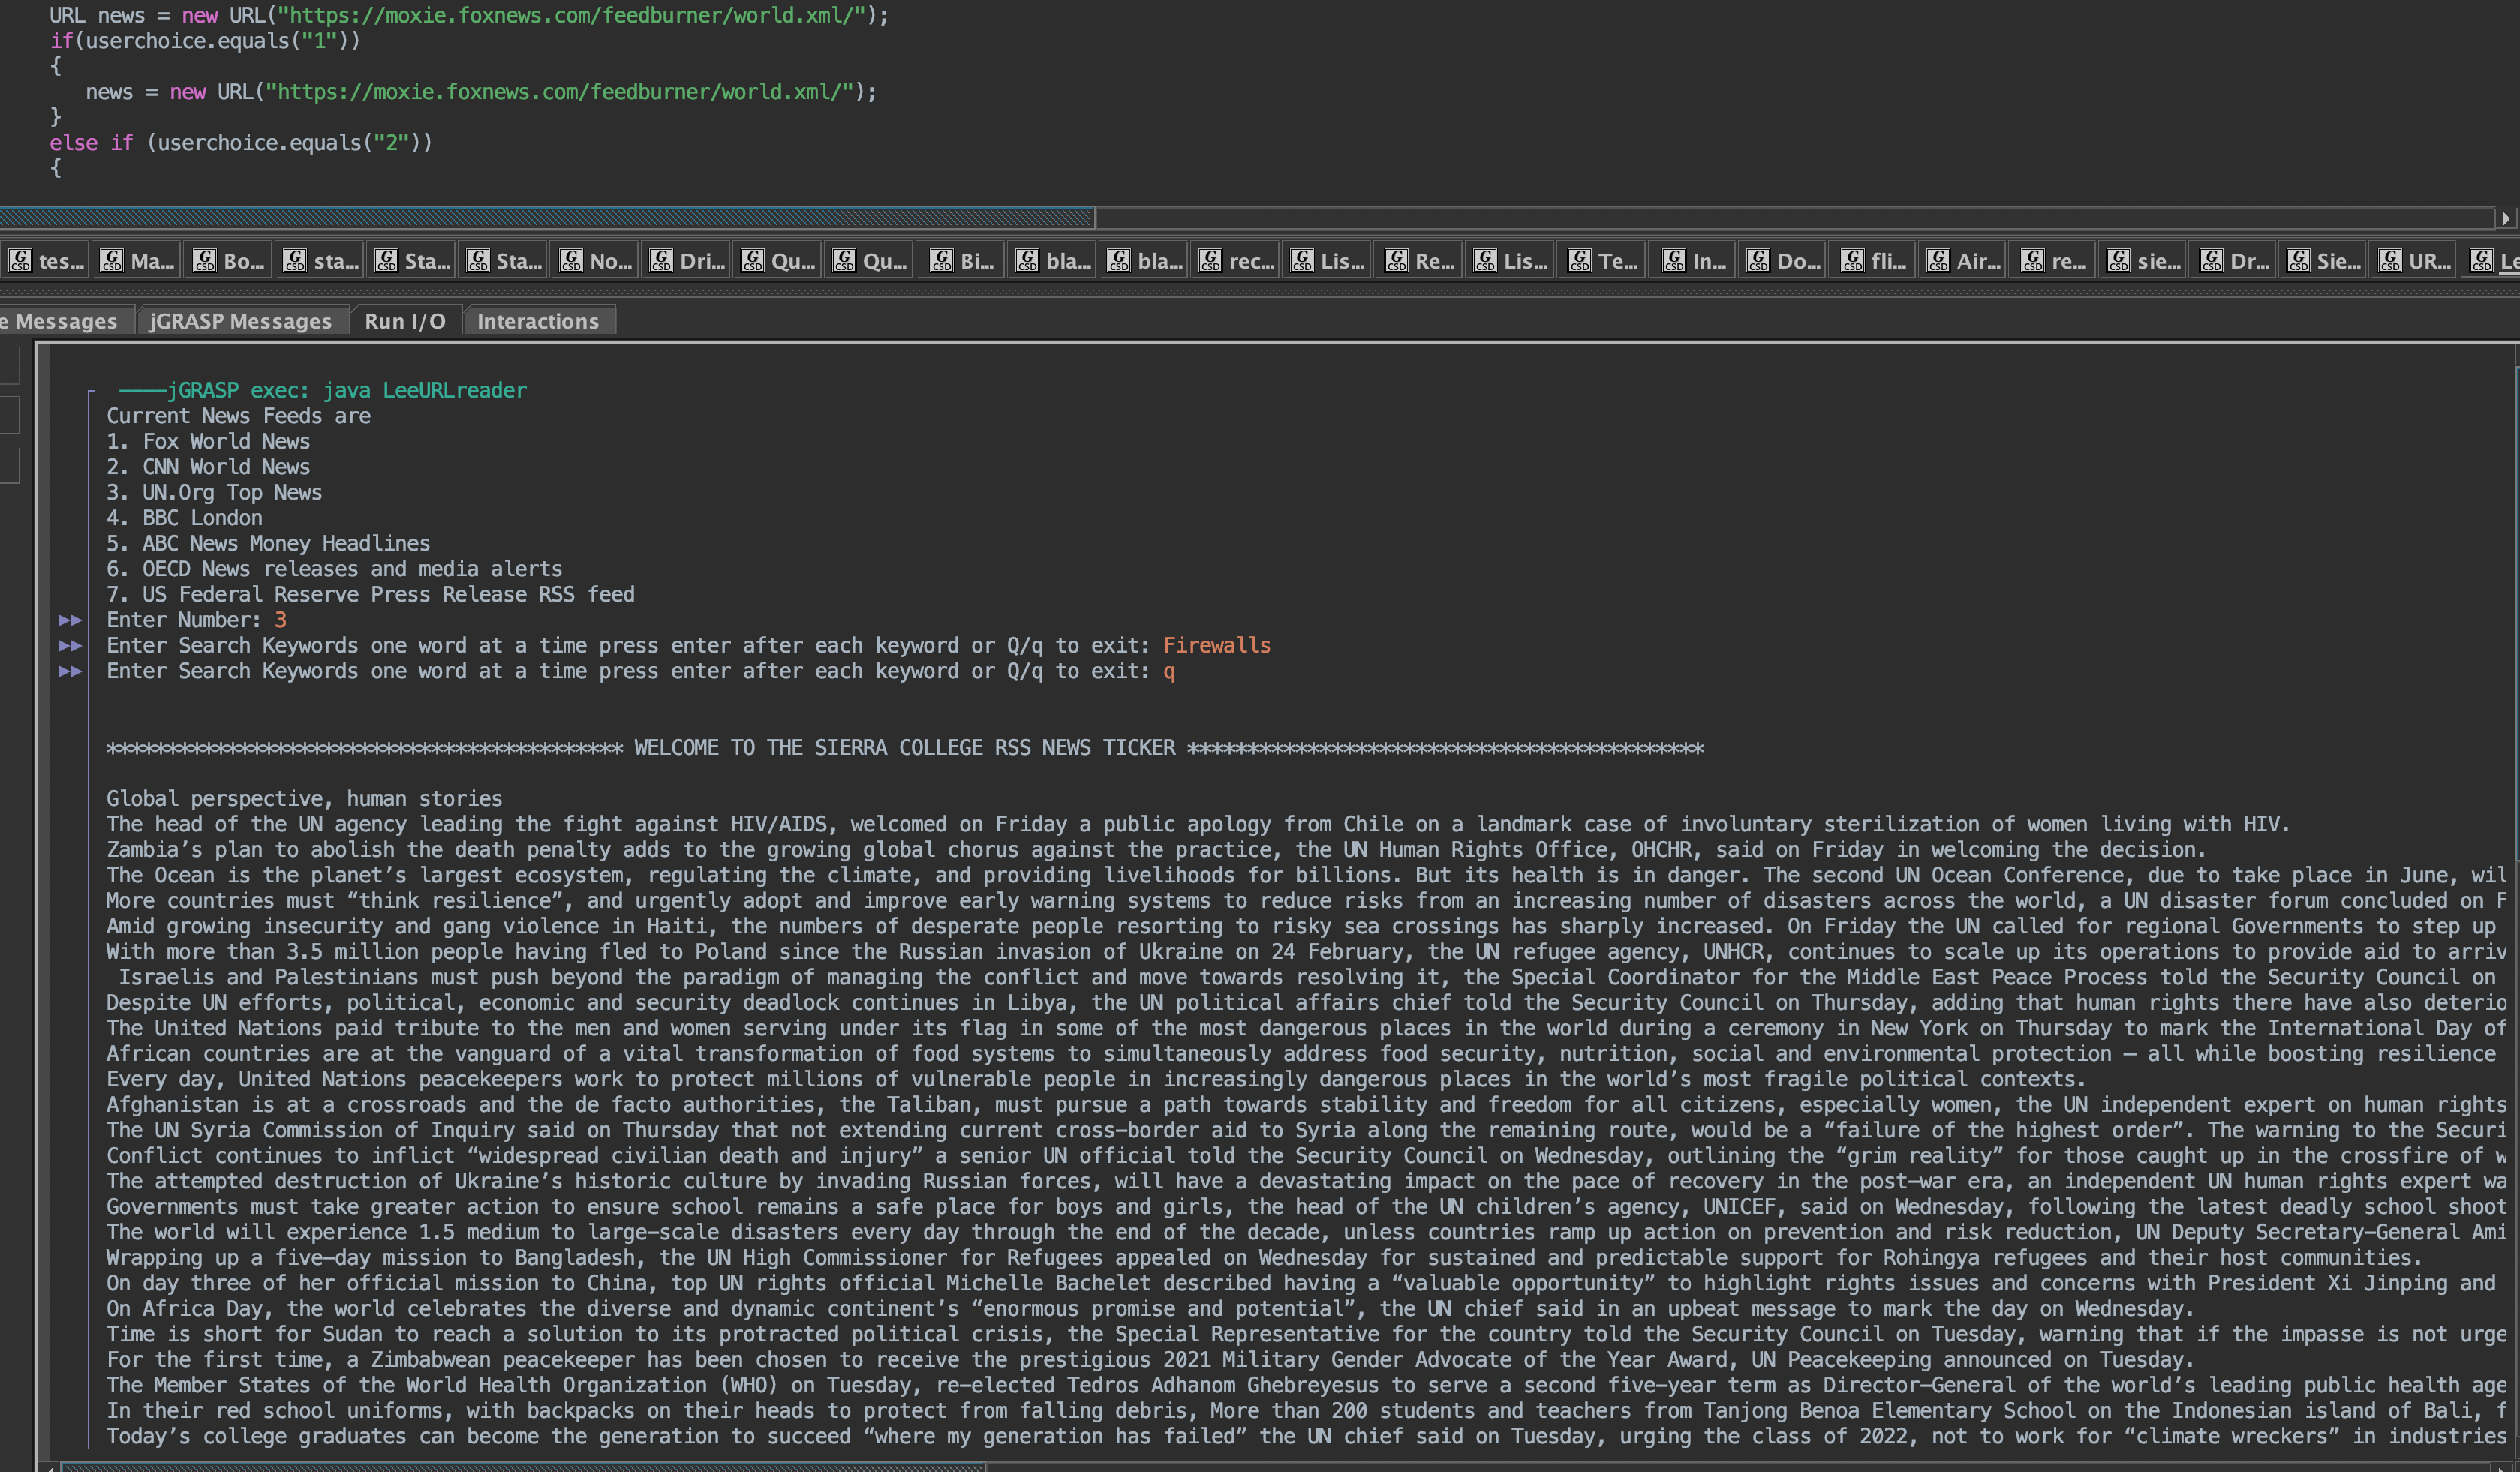This screenshot has height=1472, width=2520.
Task: Click the 'jGRASP exec: java LeeURLreader' line
Action: tap(322, 390)
